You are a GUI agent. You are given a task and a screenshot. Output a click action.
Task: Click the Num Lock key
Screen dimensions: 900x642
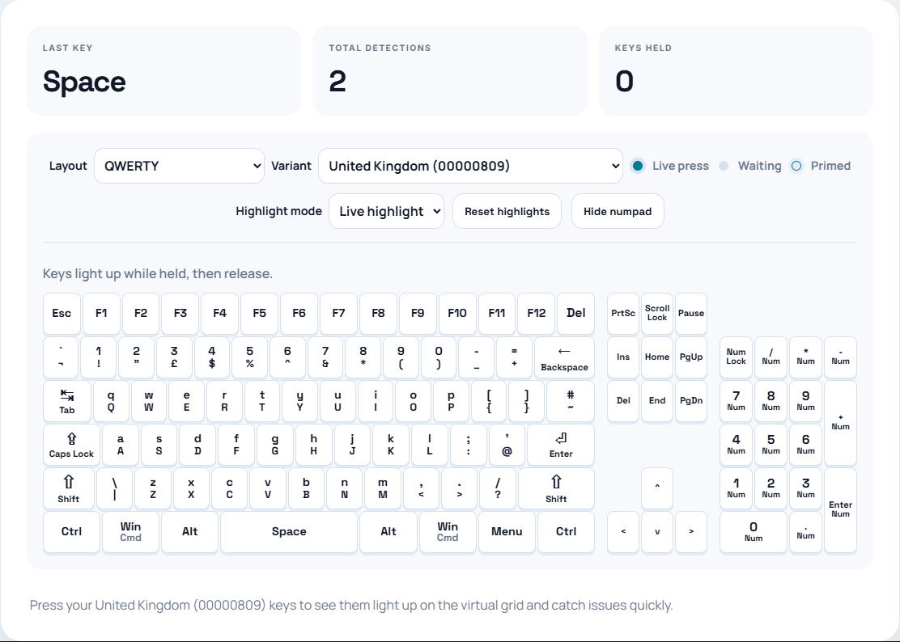coord(737,357)
